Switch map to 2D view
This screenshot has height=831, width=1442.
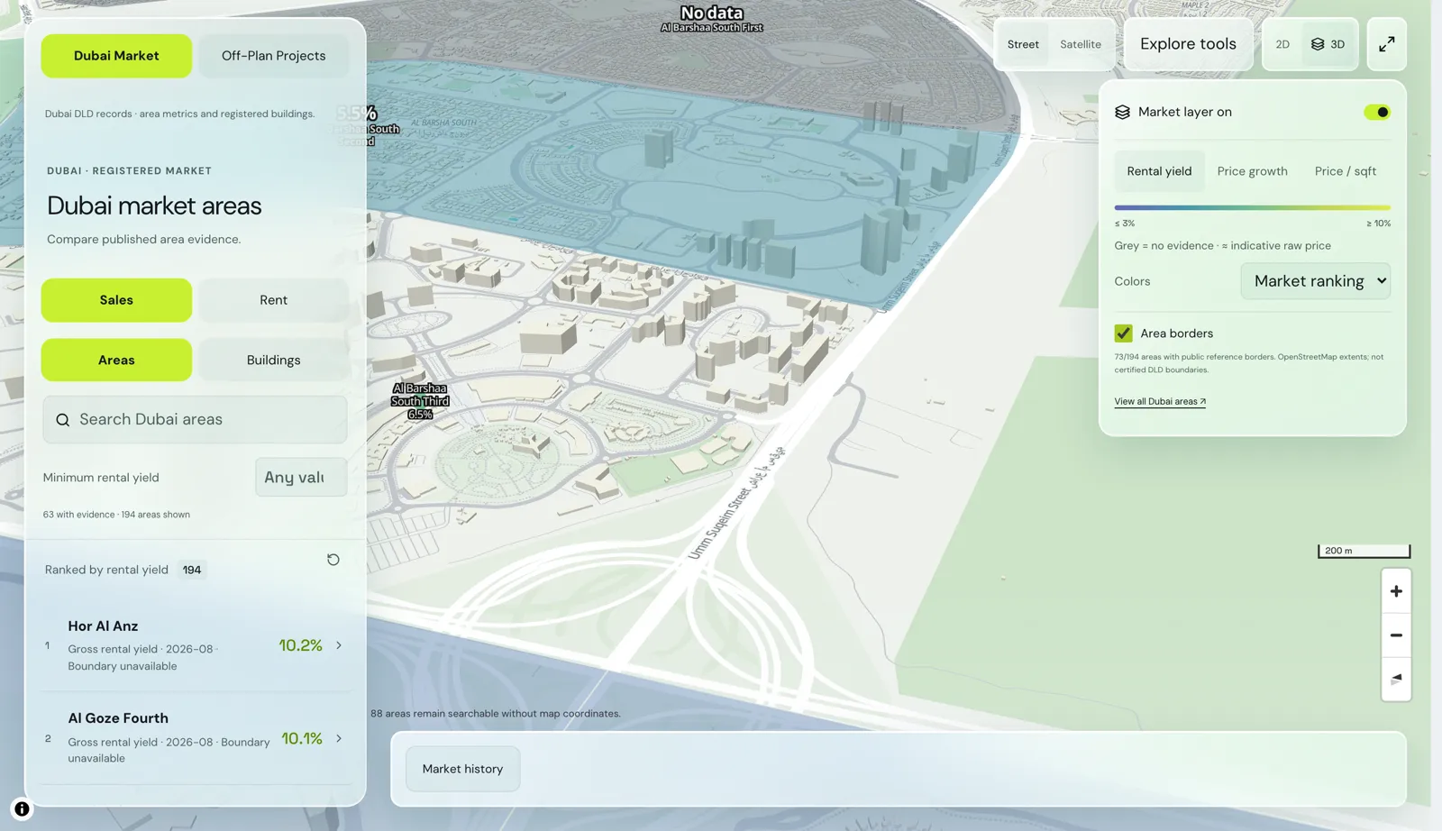pos(1282,44)
